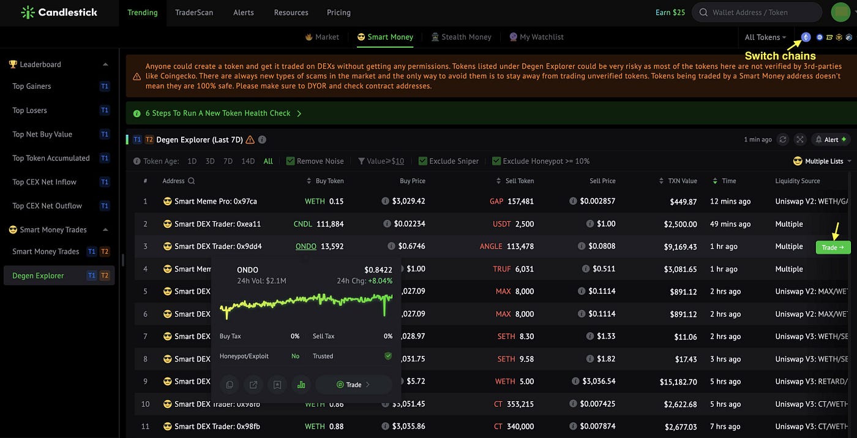Switch to the My Watchlist tab
Screen dimensions: 857x438
click(536, 37)
